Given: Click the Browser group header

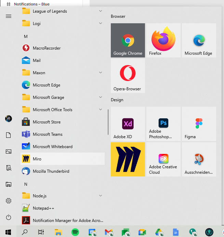Looking at the screenshot, I should (118, 16).
